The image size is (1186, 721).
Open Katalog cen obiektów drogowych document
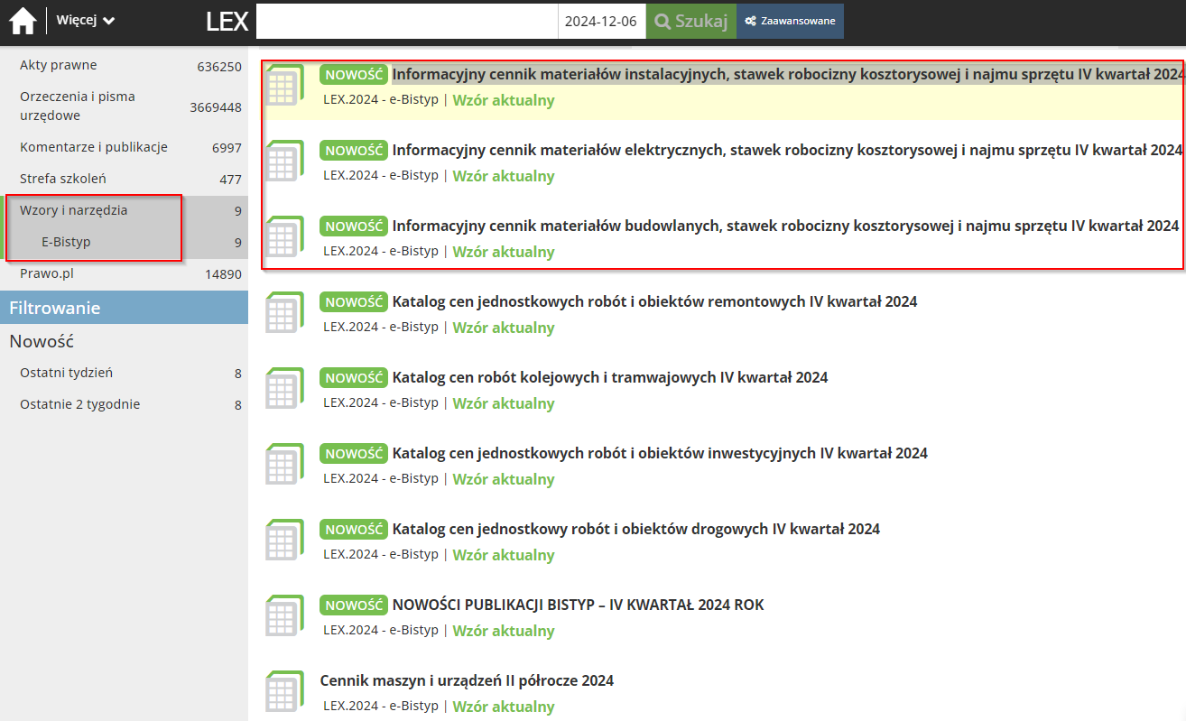(636, 529)
